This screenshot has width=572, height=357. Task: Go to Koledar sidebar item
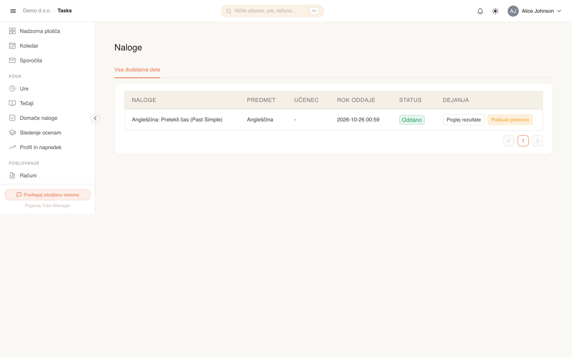tap(29, 46)
